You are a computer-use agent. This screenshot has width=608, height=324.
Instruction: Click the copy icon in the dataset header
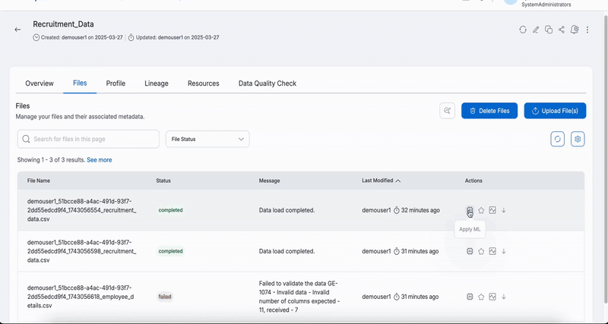click(549, 30)
